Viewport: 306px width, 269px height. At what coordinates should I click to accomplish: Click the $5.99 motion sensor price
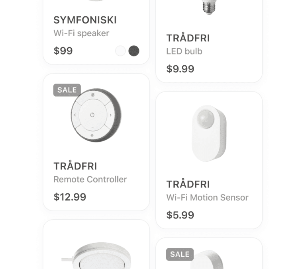tap(180, 215)
